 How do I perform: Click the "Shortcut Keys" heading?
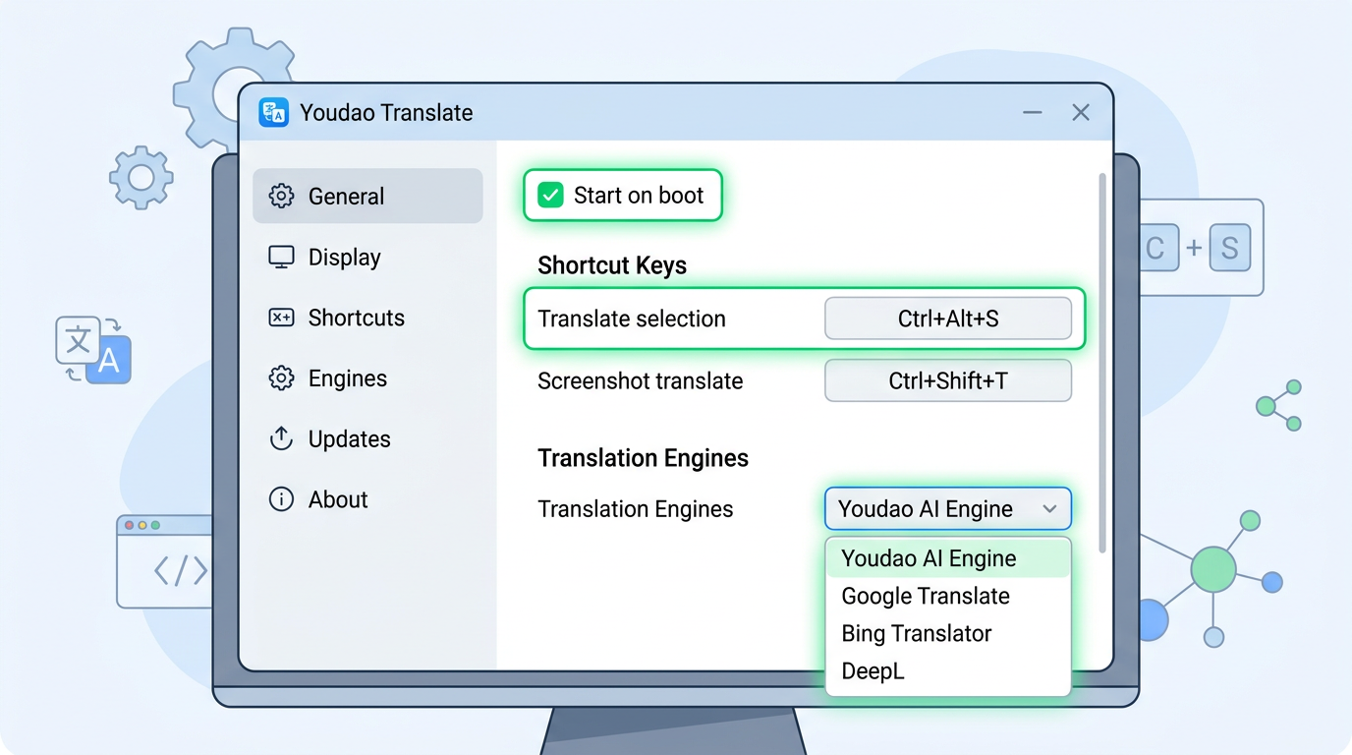coord(612,265)
